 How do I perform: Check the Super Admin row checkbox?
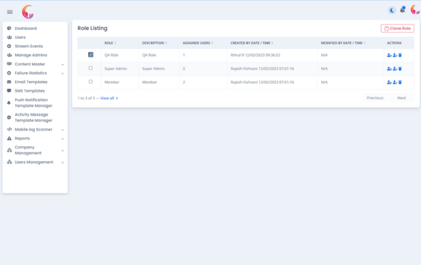[90, 68]
